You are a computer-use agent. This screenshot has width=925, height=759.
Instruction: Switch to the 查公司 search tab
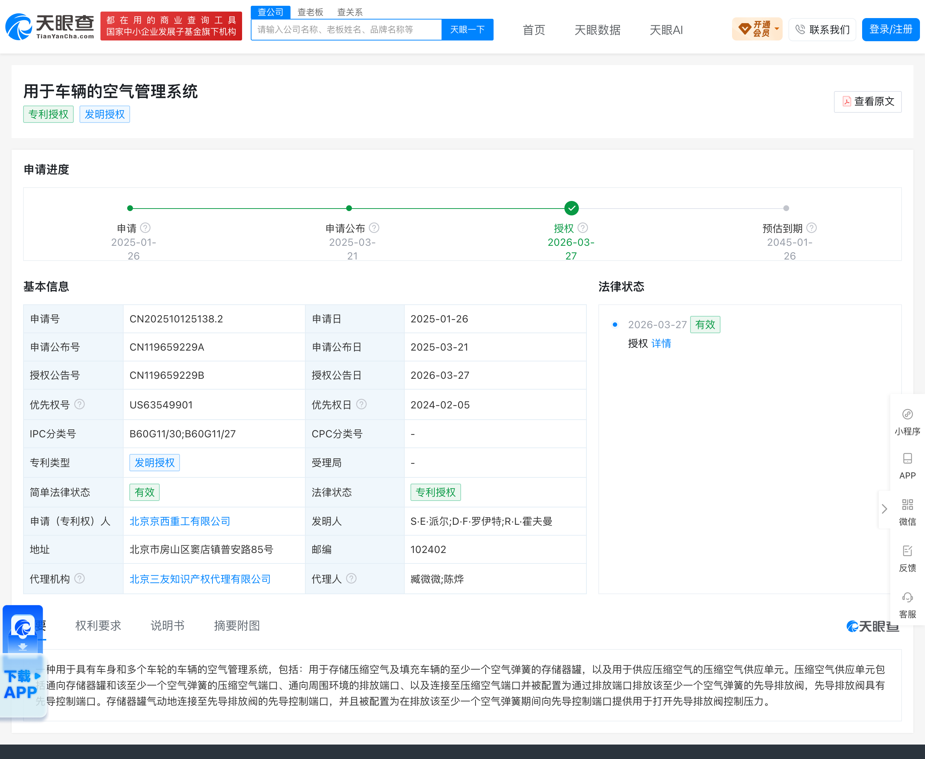click(x=270, y=12)
